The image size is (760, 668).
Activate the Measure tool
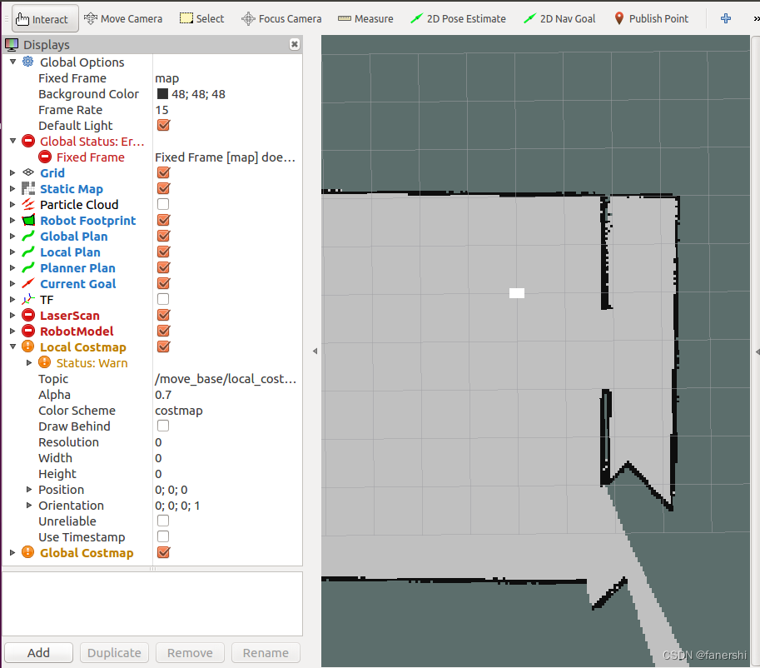pos(365,17)
